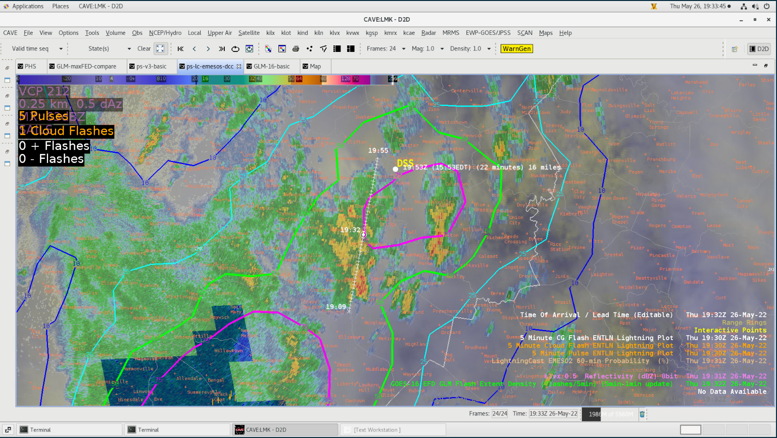Click the reflectivity color bar at top of map

(207, 79)
